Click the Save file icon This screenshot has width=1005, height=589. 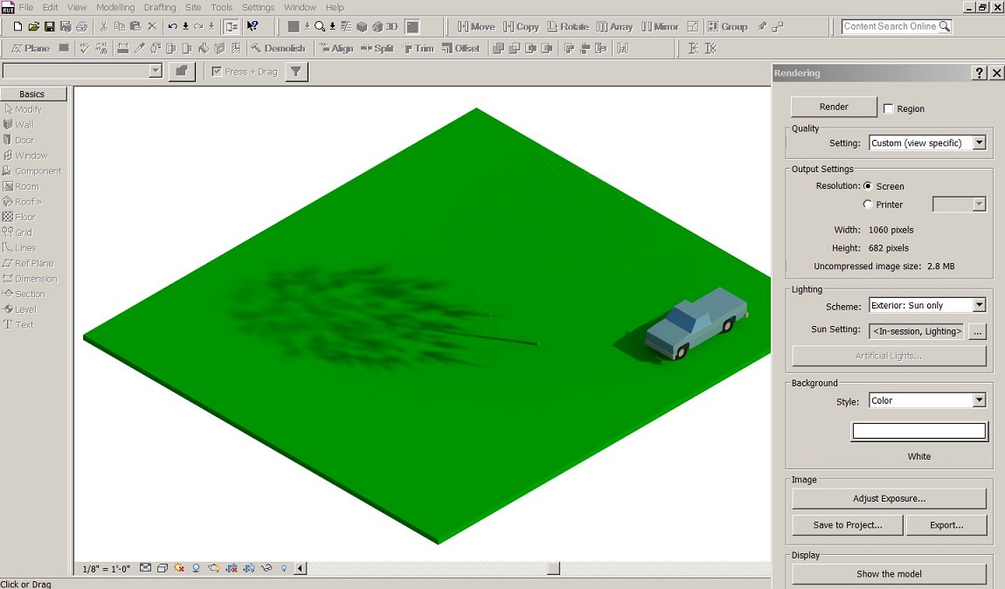click(x=49, y=27)
